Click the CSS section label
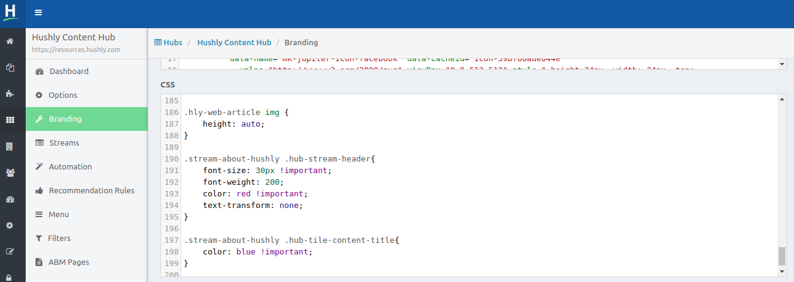This screenshot has height=282, width=794. 168,84
